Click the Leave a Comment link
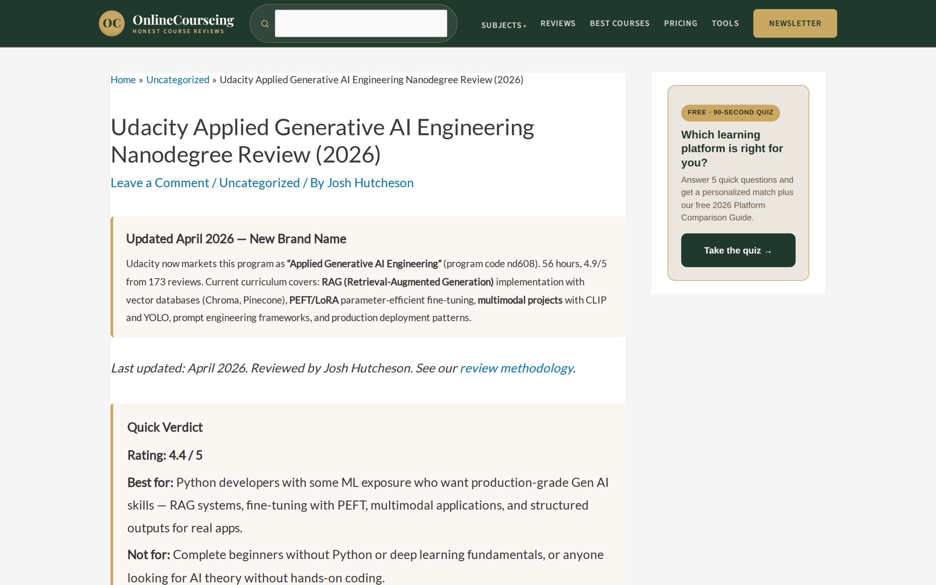Viewport: 936px width, 585px height. (160, 182)
